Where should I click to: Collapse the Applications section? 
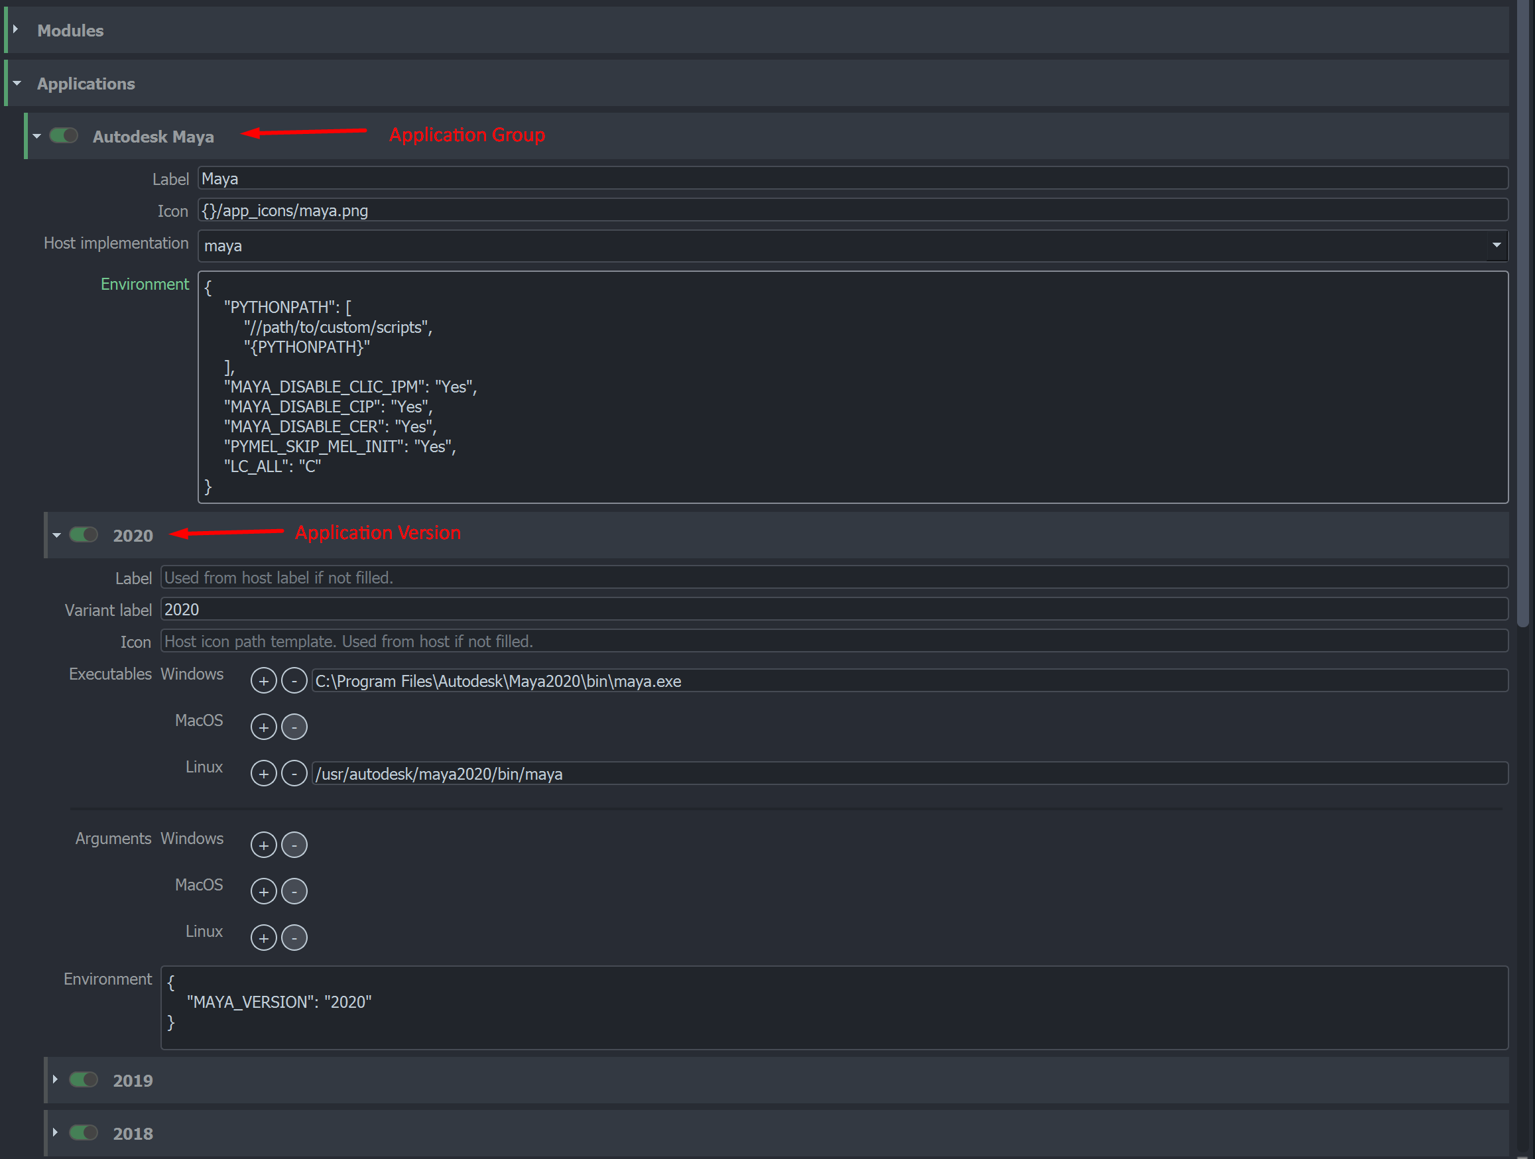(x=16, y=83)
